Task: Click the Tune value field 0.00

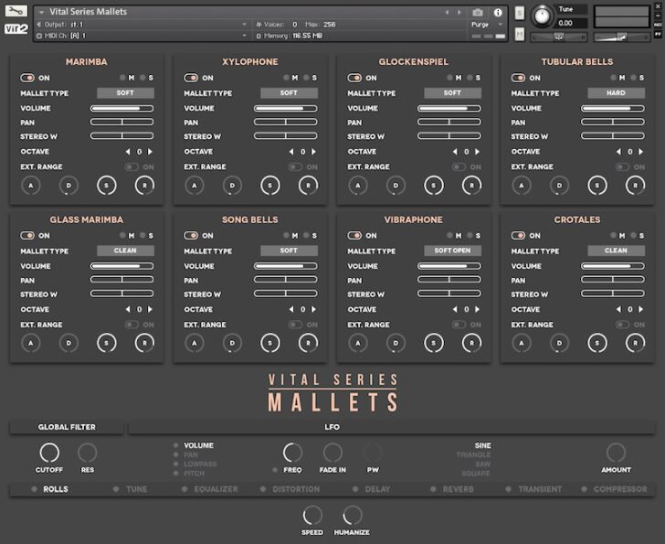Action: pos(572,23)
